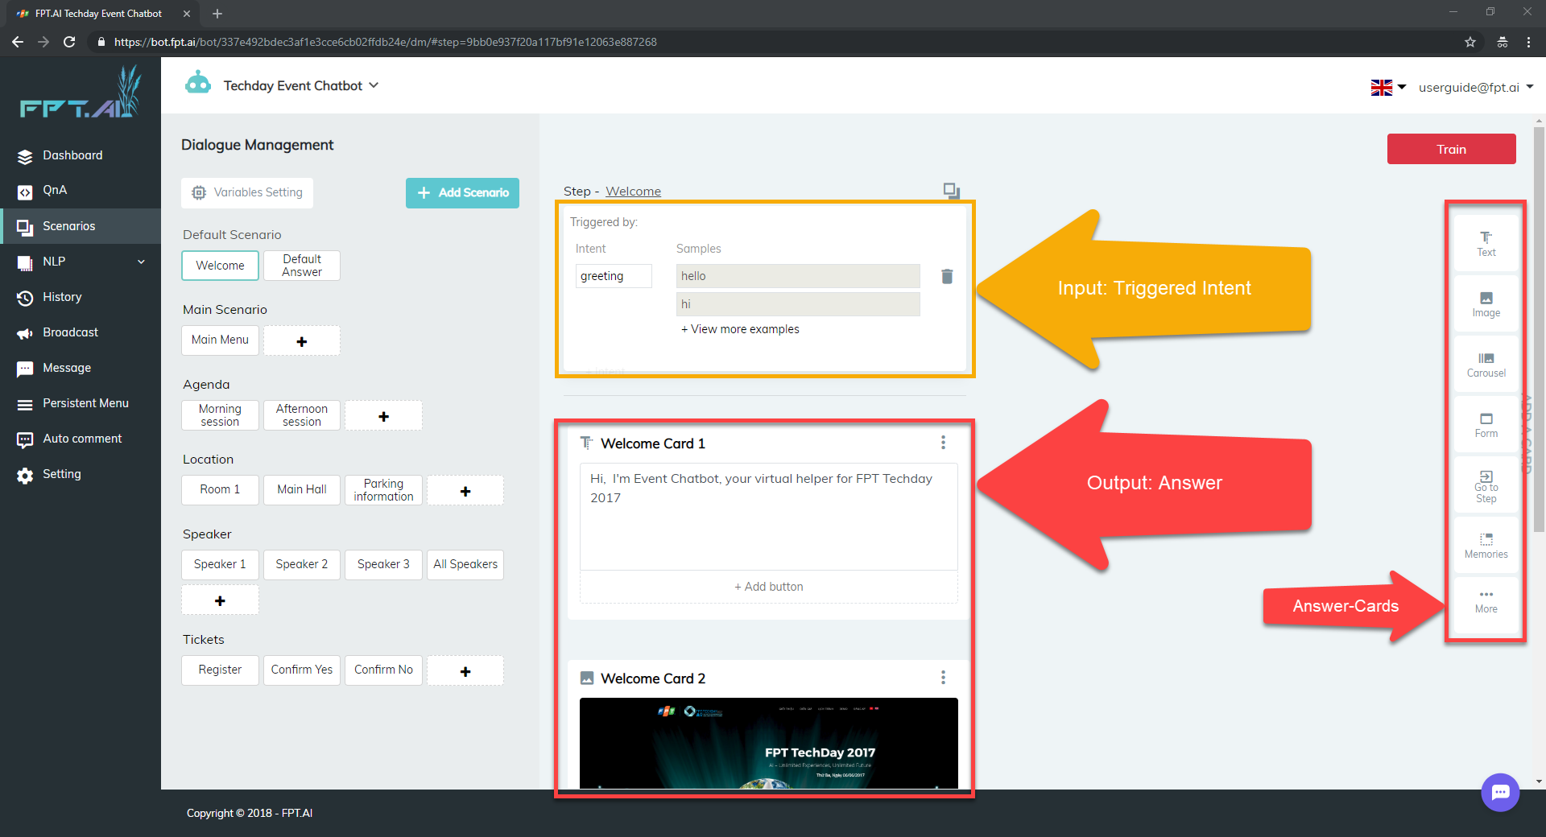Viewport: 1546px width, 837px height.
Task: Click the chatbot robot avatar icon
Action: click(198, 84)
